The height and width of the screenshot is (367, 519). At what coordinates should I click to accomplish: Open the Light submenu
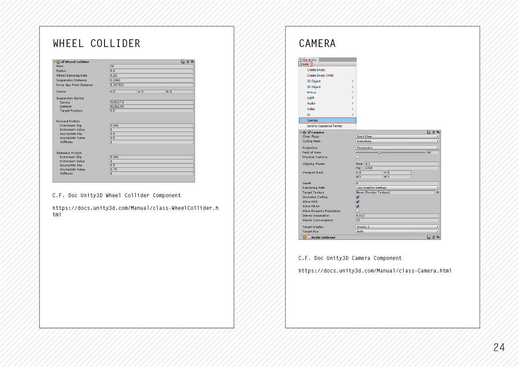[327, 98]
